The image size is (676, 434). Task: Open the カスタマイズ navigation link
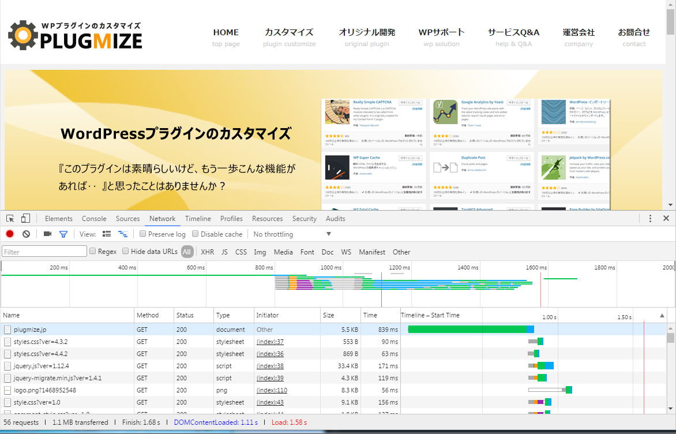[290, 37]
